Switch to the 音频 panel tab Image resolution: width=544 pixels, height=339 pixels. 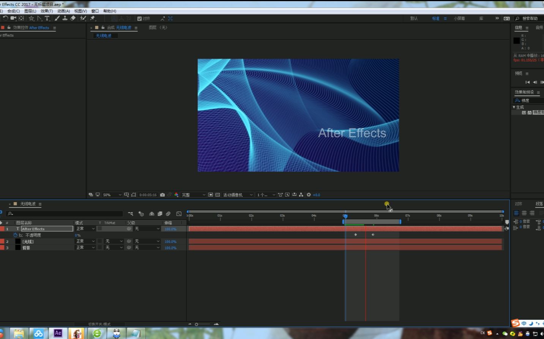(x=539, y=28)
